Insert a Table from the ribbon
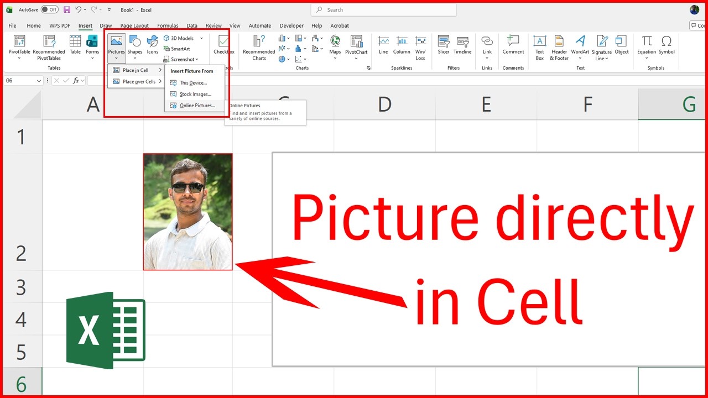Screen dimensions: 708x398 coord(75,45)
